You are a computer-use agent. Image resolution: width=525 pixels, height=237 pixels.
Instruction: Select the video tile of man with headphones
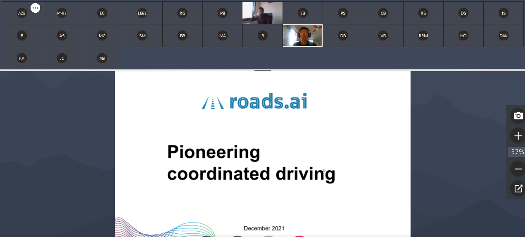[x=303, y=36]
